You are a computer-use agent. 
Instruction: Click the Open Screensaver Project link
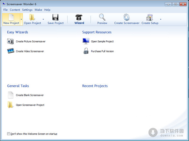tap(30, 105)
